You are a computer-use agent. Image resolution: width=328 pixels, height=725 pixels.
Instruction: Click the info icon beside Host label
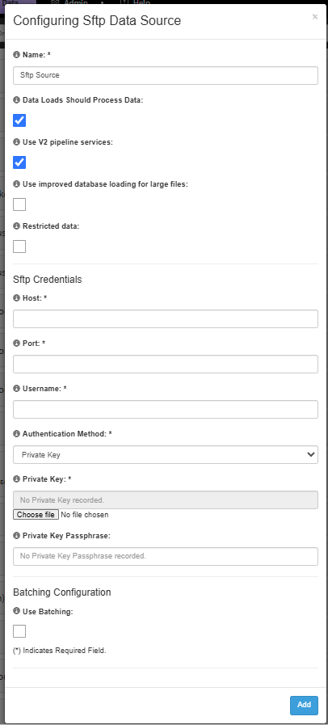click(x=17, y=298)
